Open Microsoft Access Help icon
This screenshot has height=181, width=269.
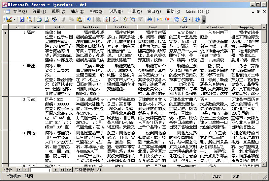tap(197, 19)
